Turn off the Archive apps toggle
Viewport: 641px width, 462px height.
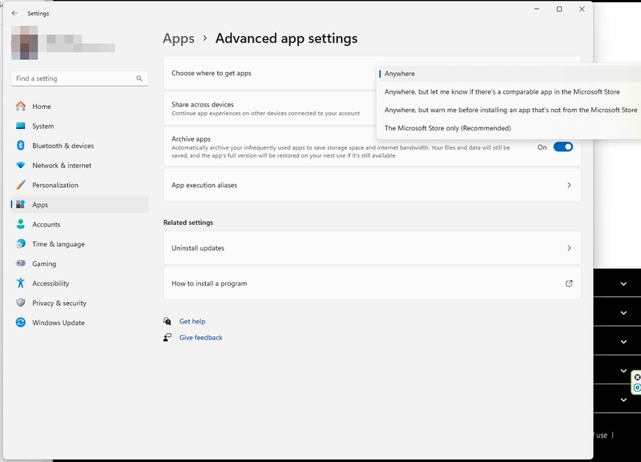pos(563,147)
